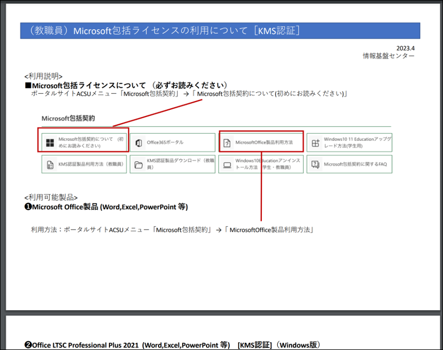
Task: Click the FAQ chat icon on last tile
Action: tap(315, 165)
